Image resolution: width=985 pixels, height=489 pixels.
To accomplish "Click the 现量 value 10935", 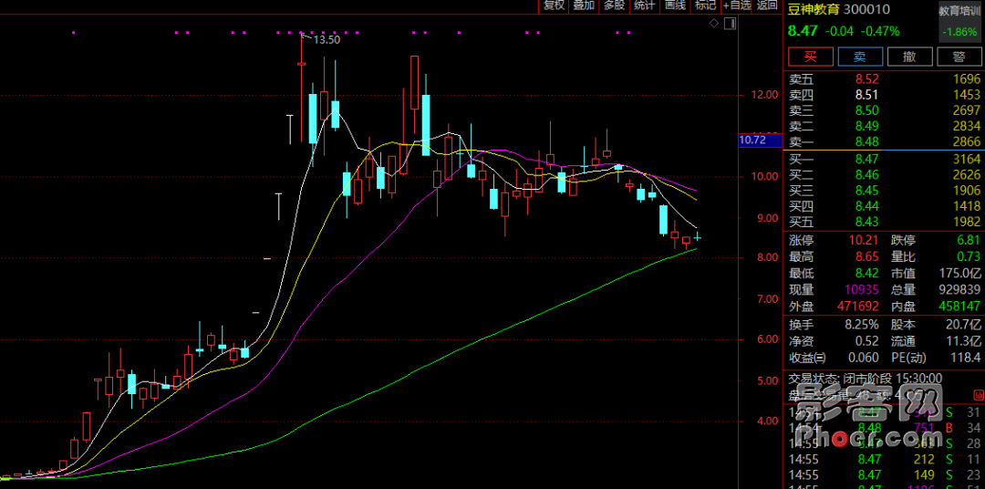I will pyautogui.click(x=862, y=290).
